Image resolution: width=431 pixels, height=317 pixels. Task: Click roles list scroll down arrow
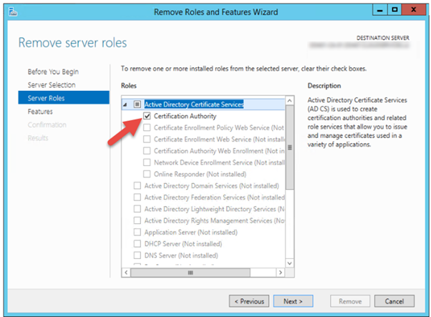click(289, 263)
